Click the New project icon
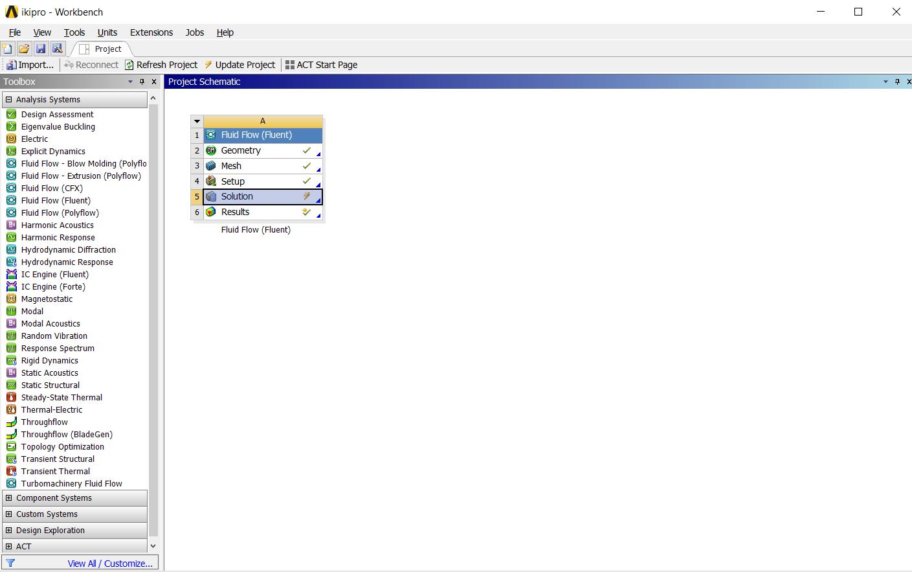This screenshot has width=912, height=572. tap(7, 49)
